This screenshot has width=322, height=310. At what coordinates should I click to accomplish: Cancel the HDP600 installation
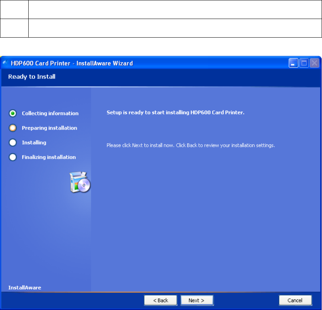tap(295, 300)
